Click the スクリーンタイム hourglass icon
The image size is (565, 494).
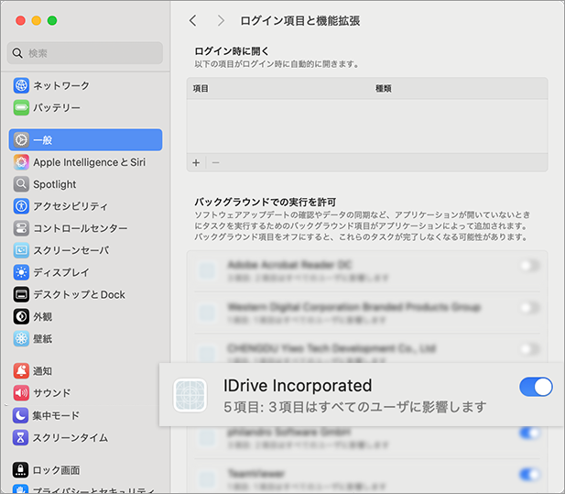tap(20, 437)
